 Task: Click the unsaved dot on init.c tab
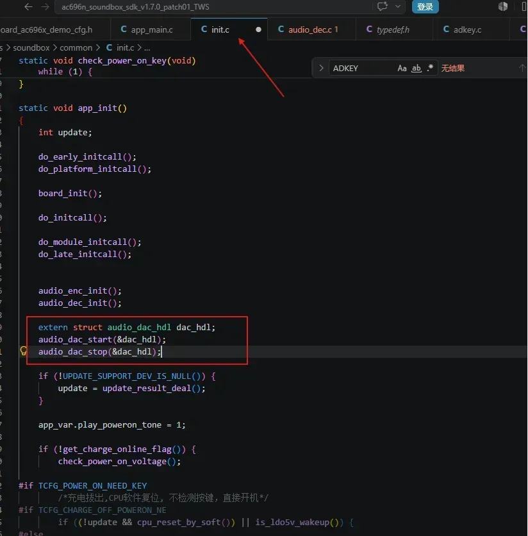[x=259, y=29]
